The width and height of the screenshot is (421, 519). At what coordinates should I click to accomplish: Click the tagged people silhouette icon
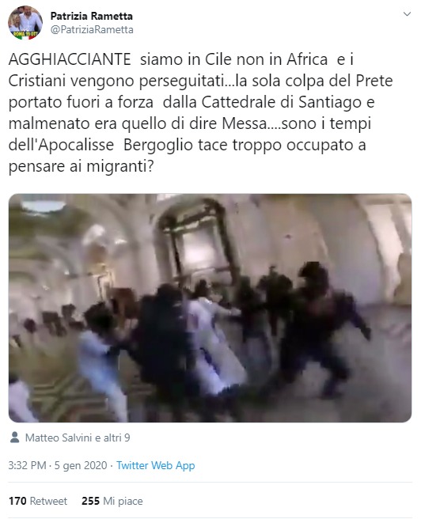click(14, 438)
